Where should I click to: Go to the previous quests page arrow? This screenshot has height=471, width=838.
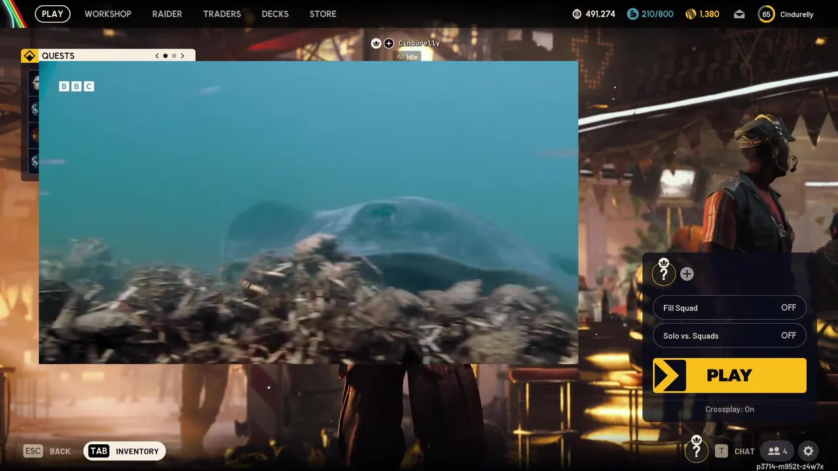(x=157, y=56)
